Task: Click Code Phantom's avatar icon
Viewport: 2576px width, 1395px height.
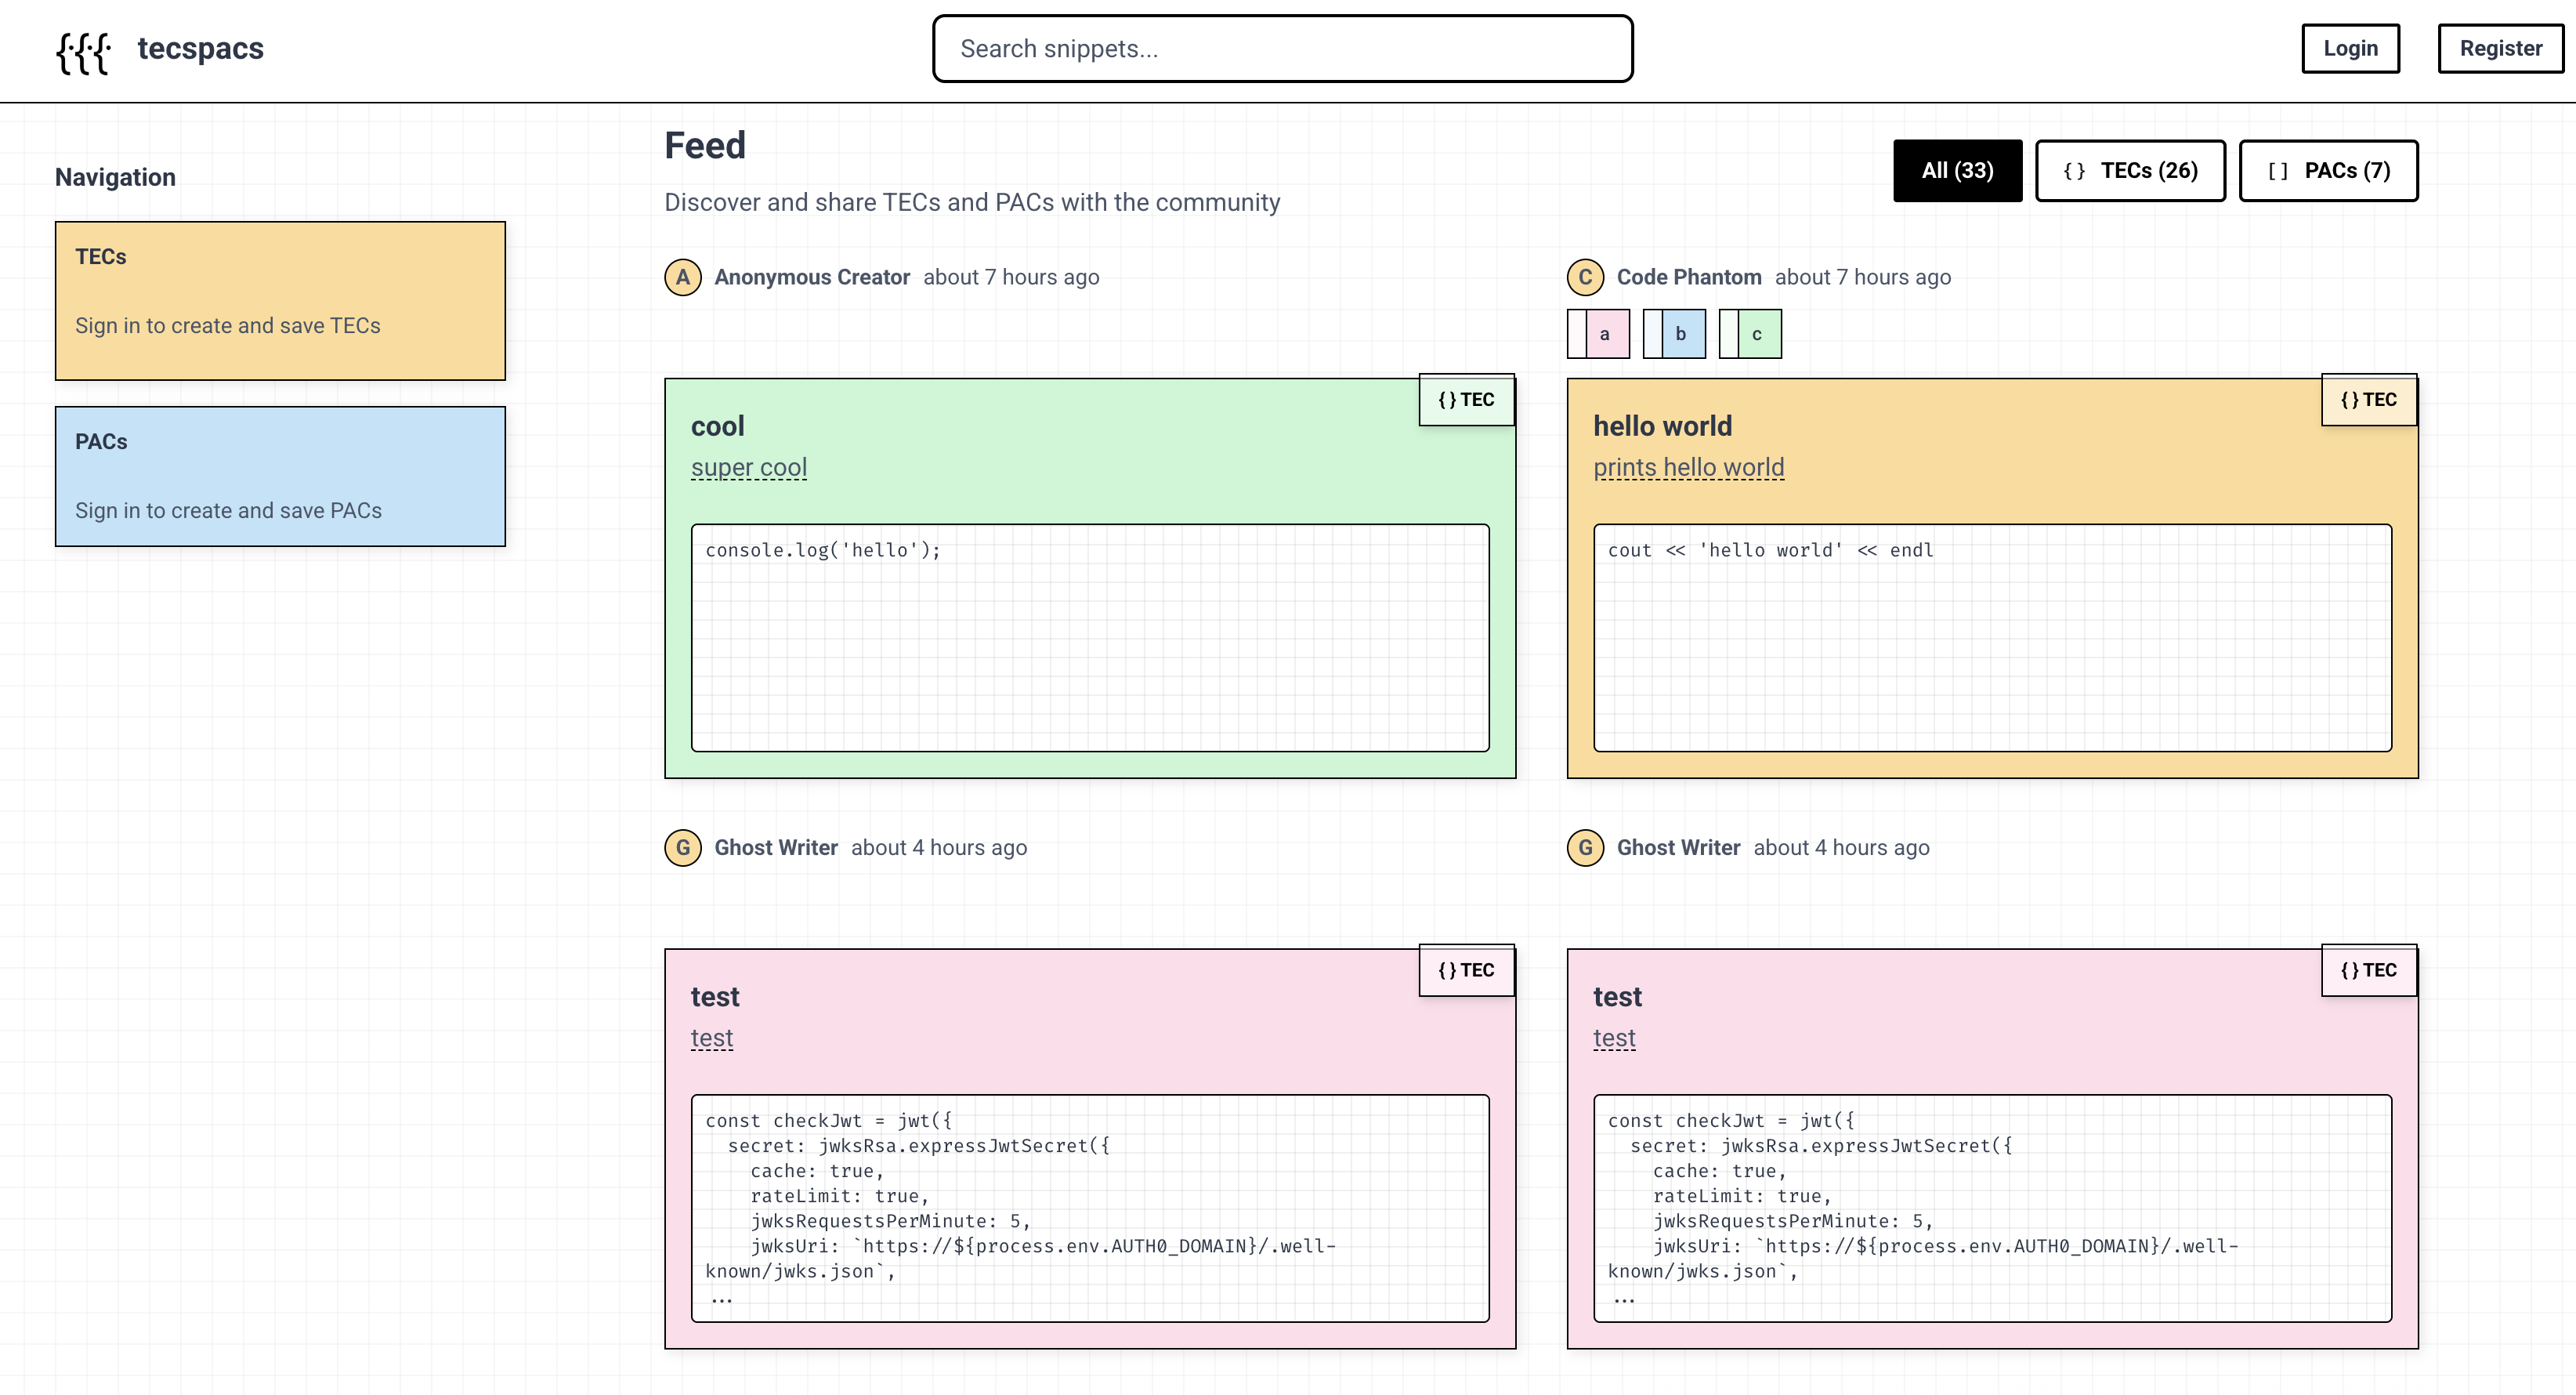Action: (x=1585, y=277)
